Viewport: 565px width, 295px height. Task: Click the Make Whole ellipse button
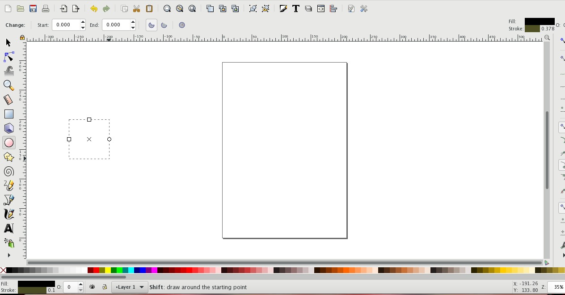pos(182,25)
